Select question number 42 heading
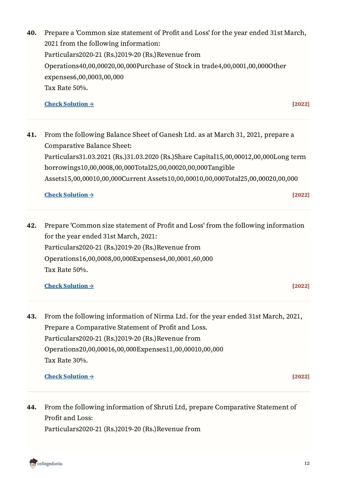This screenshot has width=337, height=478. 32,226
